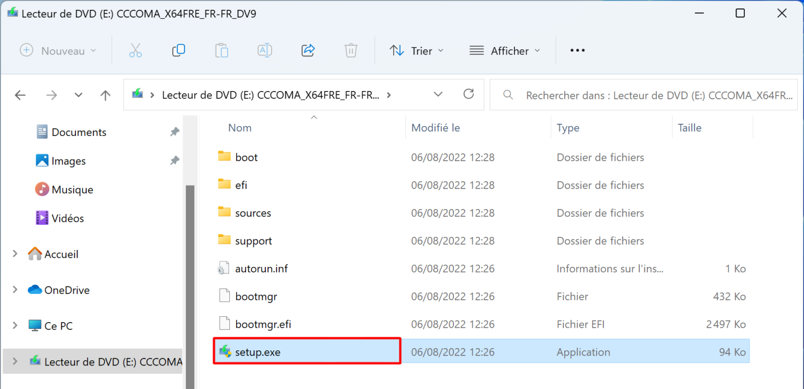Click the Paste icon in the toolbar
804x389 pixels.
coord(221,50)
